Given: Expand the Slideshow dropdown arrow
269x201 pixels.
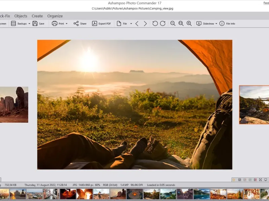Looking at the screenshot, I should [x=216, y=24].
